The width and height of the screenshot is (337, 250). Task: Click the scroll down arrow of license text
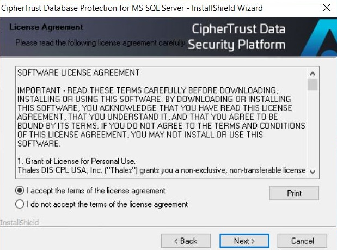pyautogui.click(x=313, y=172)
